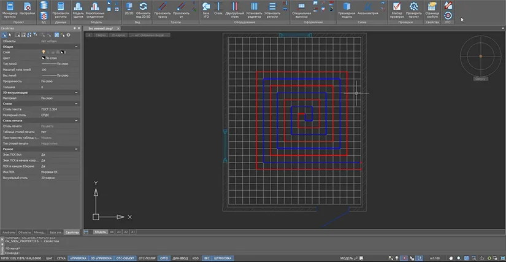Click the Сверху view label button
The image size is (506, 262).
[480, 79]
